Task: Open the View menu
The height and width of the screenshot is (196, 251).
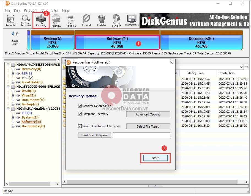Action: [55, 10]
